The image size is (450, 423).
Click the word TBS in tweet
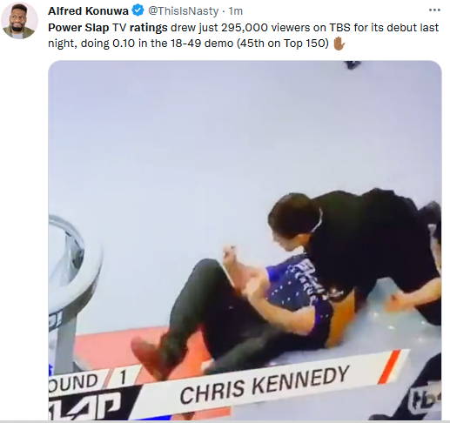click(x=339, y=28)
